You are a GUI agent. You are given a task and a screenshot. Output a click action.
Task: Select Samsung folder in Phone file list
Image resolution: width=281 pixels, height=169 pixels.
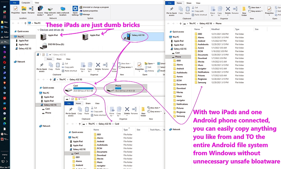coord(202,82)
